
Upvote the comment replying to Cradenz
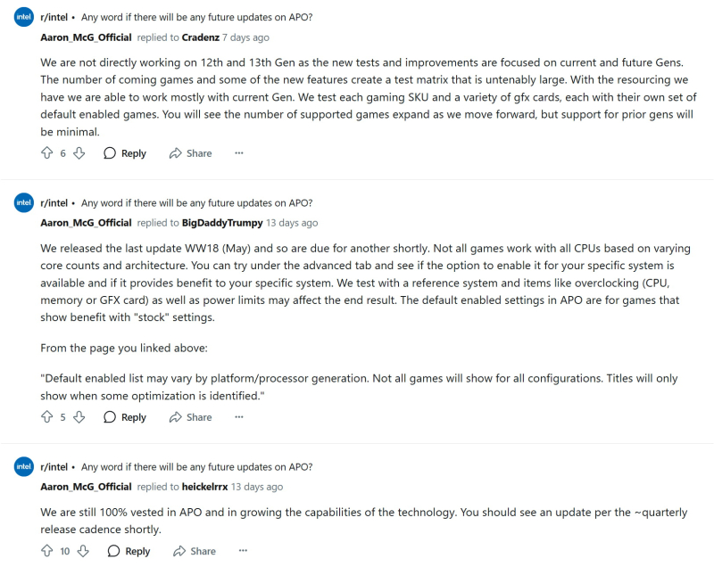tap(47, 153)
